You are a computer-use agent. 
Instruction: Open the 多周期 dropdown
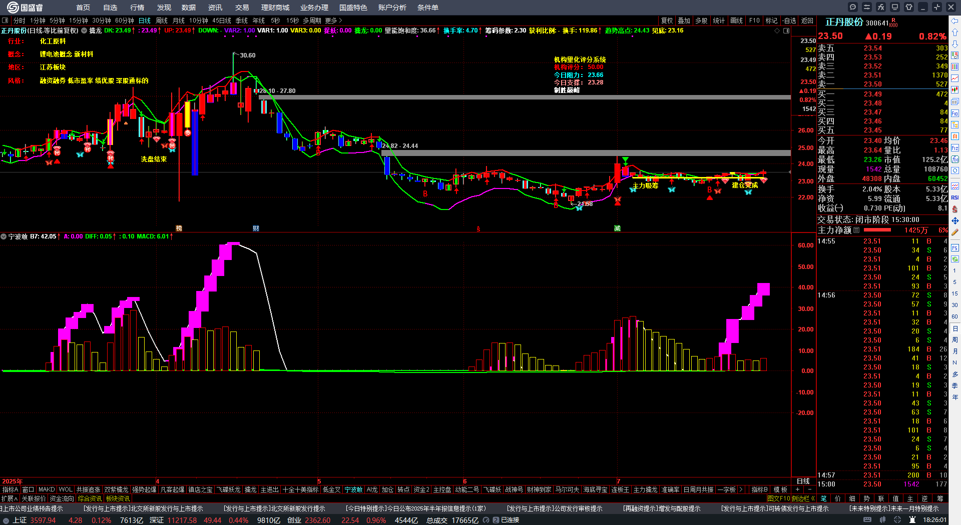pyautogui.click(x=312, y=20)
